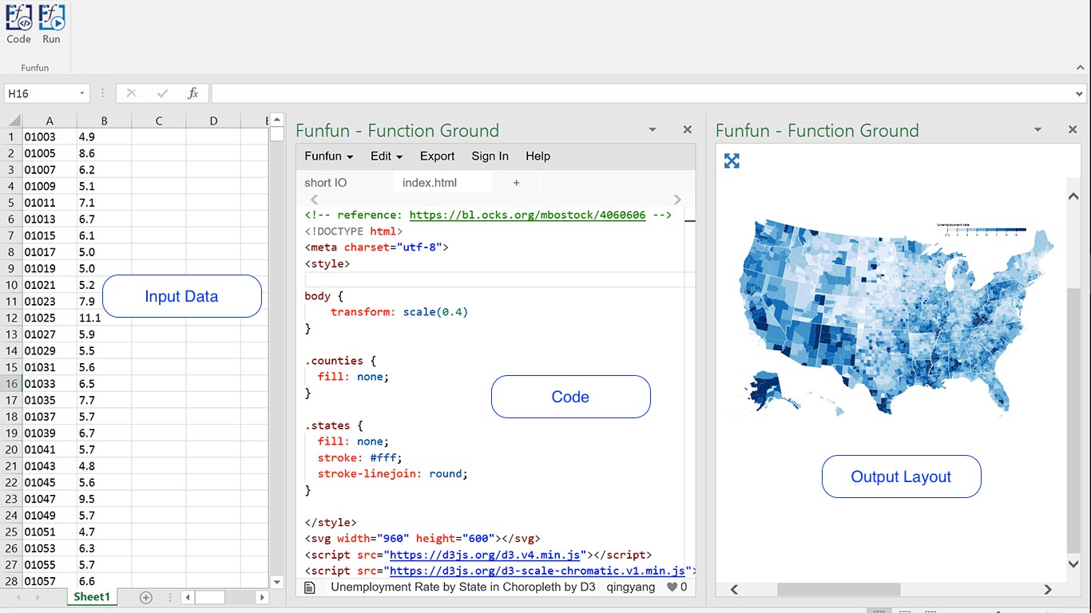Screen dimensions: 1091x613
Task: Open the output pane's task pane options arrow
Action: pos(1038,129)
